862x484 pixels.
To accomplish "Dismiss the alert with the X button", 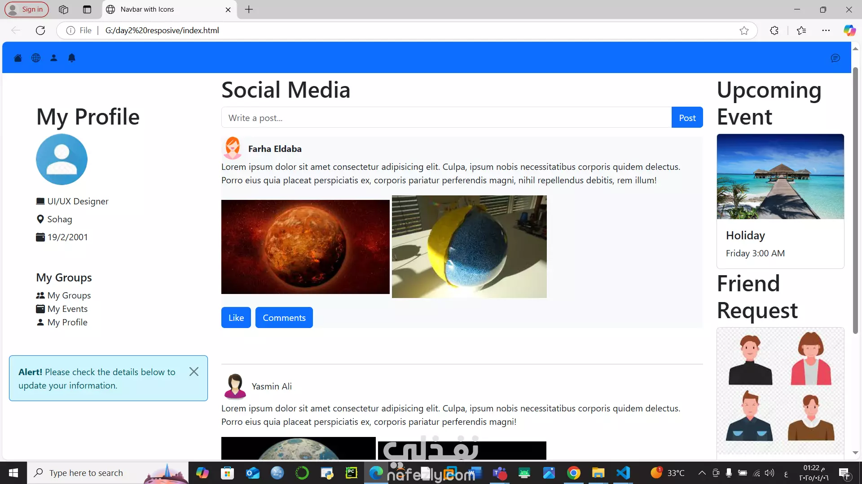I will 194,372.
